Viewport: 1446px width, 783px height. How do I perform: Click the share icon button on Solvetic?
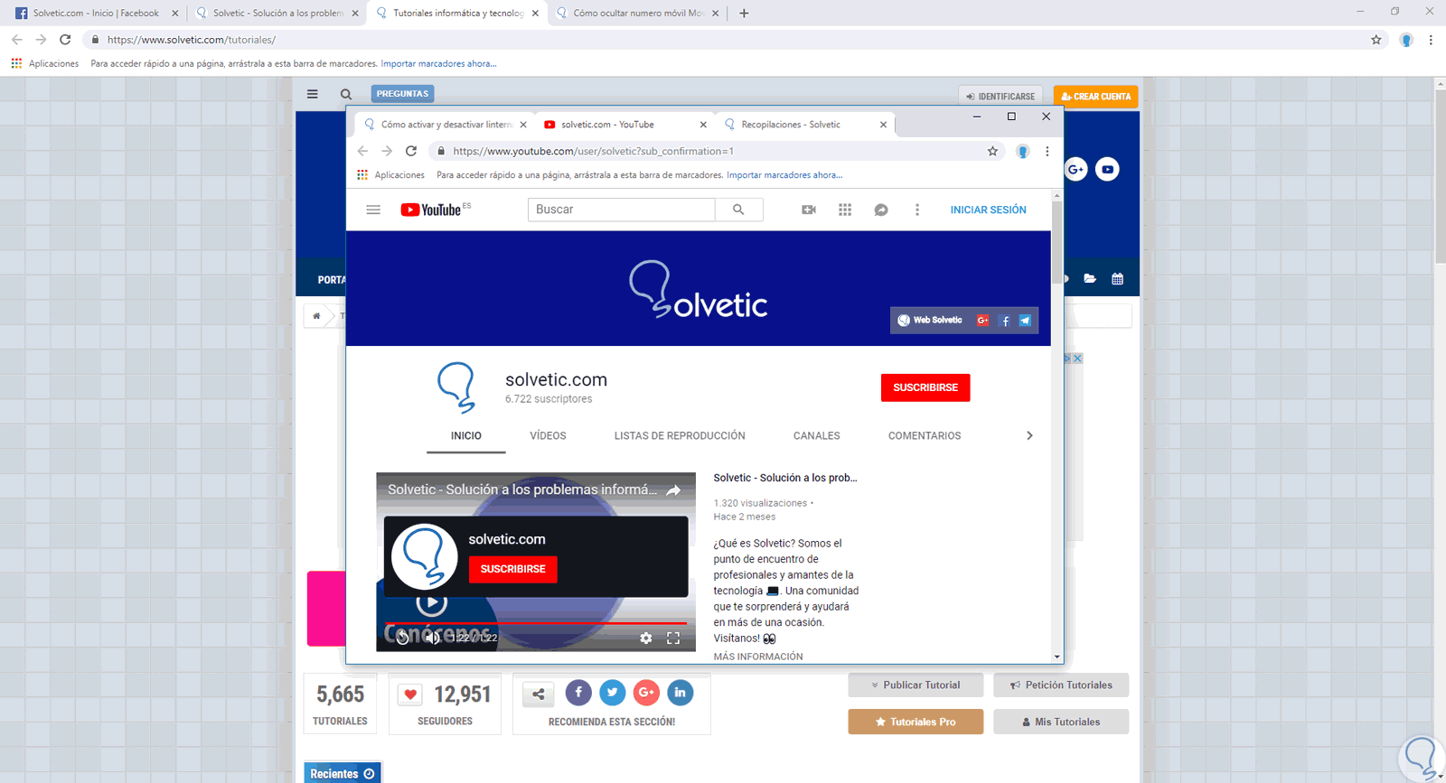[x=538, y=694]
